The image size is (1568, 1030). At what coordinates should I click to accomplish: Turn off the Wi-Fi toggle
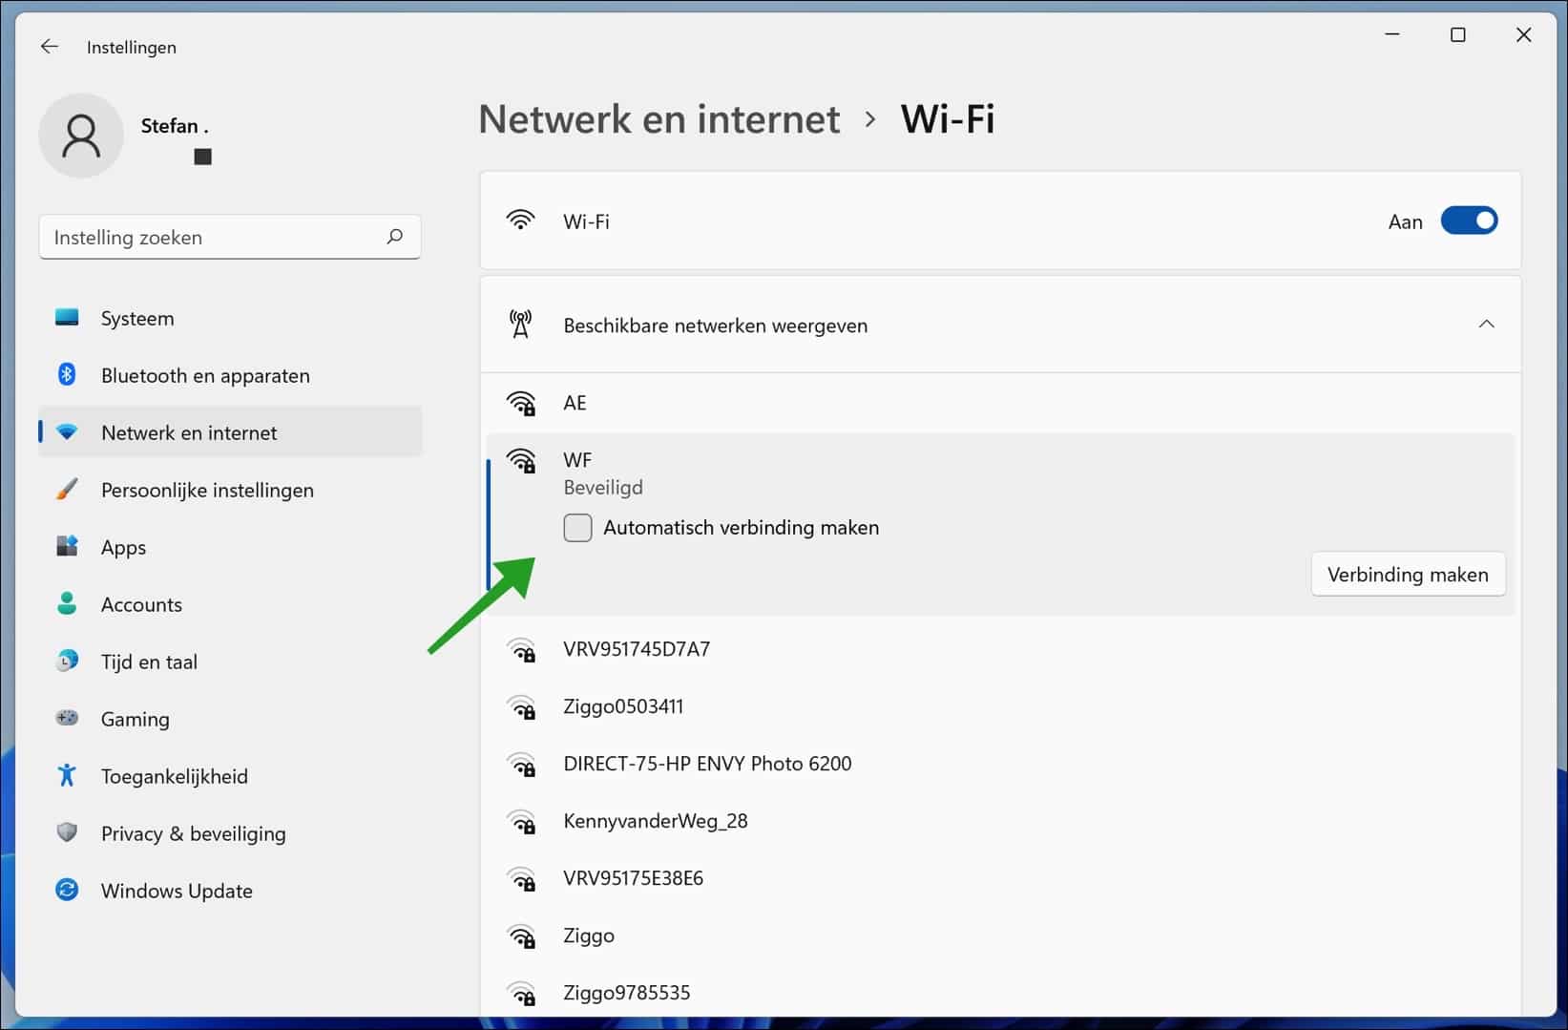[1470, 220]
